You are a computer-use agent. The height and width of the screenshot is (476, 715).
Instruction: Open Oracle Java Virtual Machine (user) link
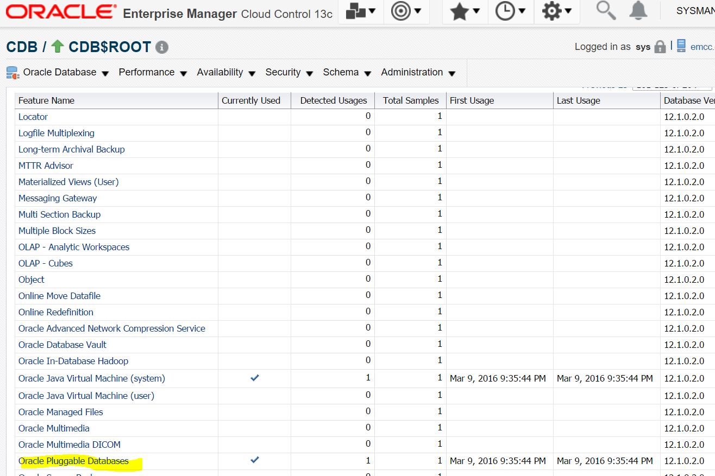pyautogui.click(x=86, y=396)
